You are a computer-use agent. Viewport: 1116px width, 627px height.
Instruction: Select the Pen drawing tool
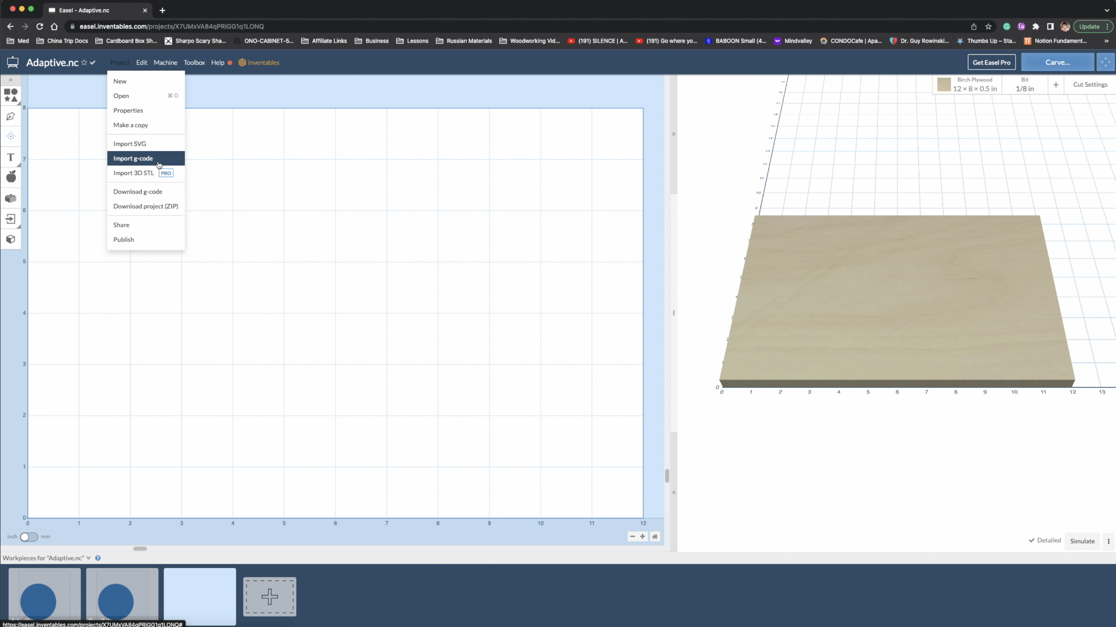[11, 116]
